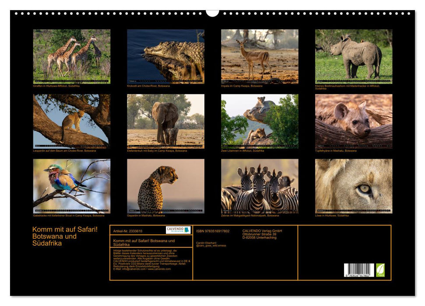The image size is (425, 306).
Task: Click caption 'Gabelracke mit lilafarbener Brust'
Action: coord(53,216)
